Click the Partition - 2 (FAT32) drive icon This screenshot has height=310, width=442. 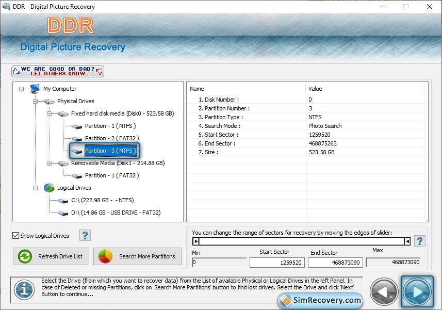click(77, 139)
